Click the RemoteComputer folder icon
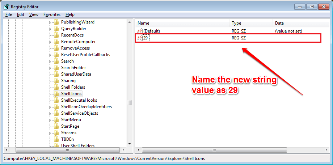 pos(56,42)
